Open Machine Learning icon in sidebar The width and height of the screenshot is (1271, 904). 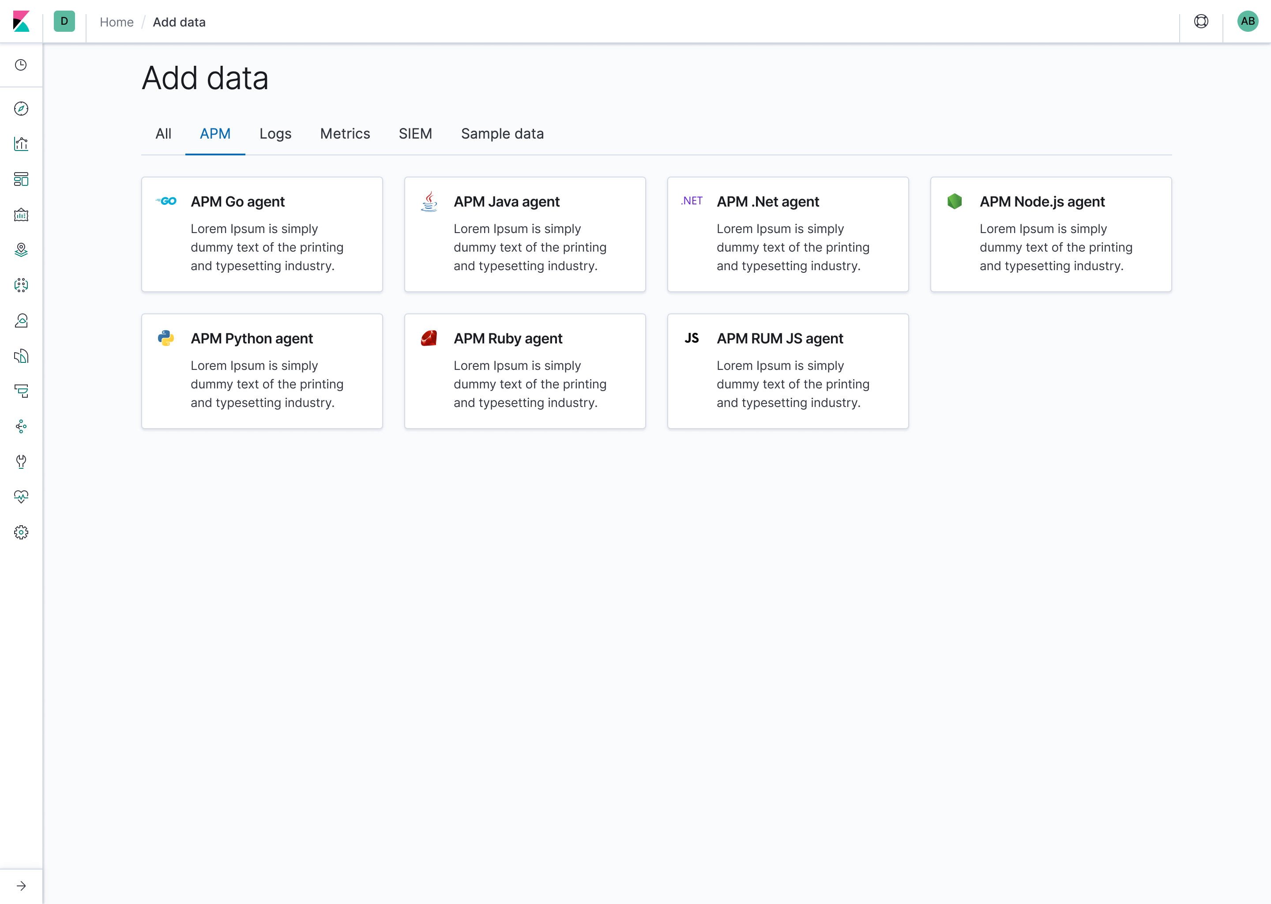21,286
